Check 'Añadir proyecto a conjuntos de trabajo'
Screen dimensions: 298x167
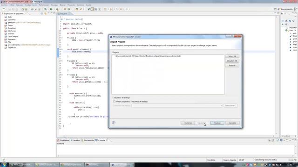tap(114, 102)
